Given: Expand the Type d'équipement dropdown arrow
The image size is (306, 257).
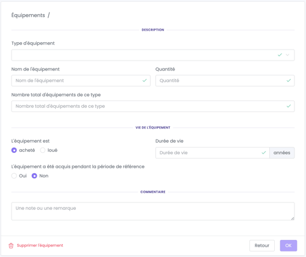Looking at the screenshot, I should tap(288, 55).
